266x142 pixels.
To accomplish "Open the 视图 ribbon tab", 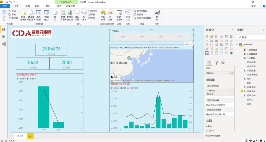I will tap(27, 6).
